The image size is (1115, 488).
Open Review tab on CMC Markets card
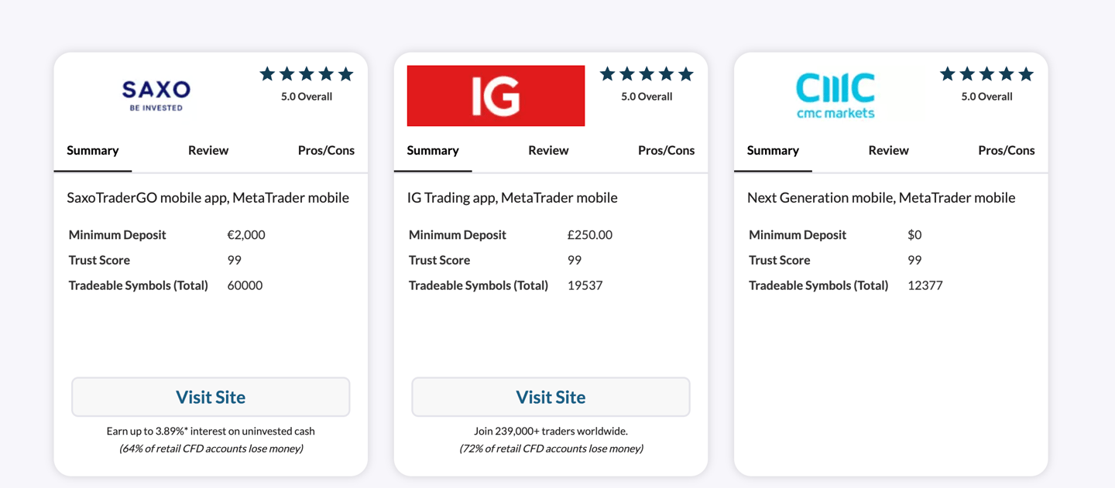888,150
